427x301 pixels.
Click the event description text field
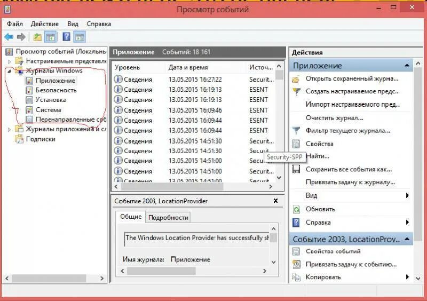(196, 239)
